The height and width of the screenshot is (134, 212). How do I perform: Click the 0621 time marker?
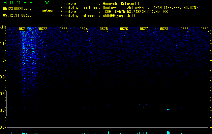click(x=23, y=29)
